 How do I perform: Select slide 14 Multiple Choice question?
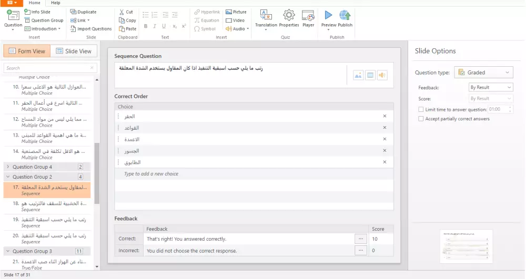[47, 154]
